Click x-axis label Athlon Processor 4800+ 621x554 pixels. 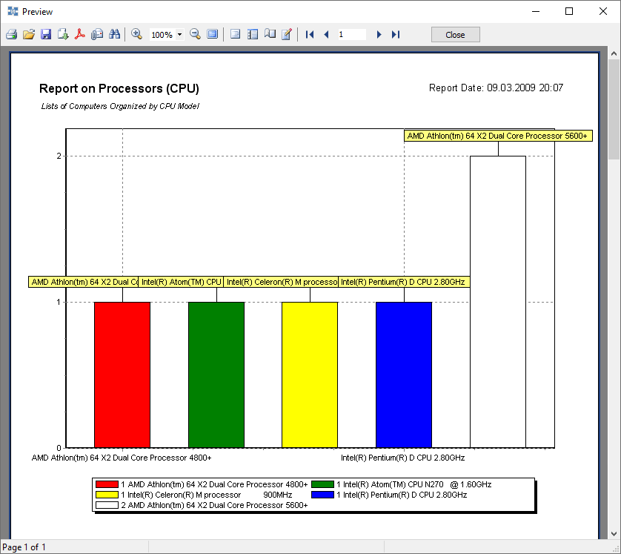tap(122, 458)
